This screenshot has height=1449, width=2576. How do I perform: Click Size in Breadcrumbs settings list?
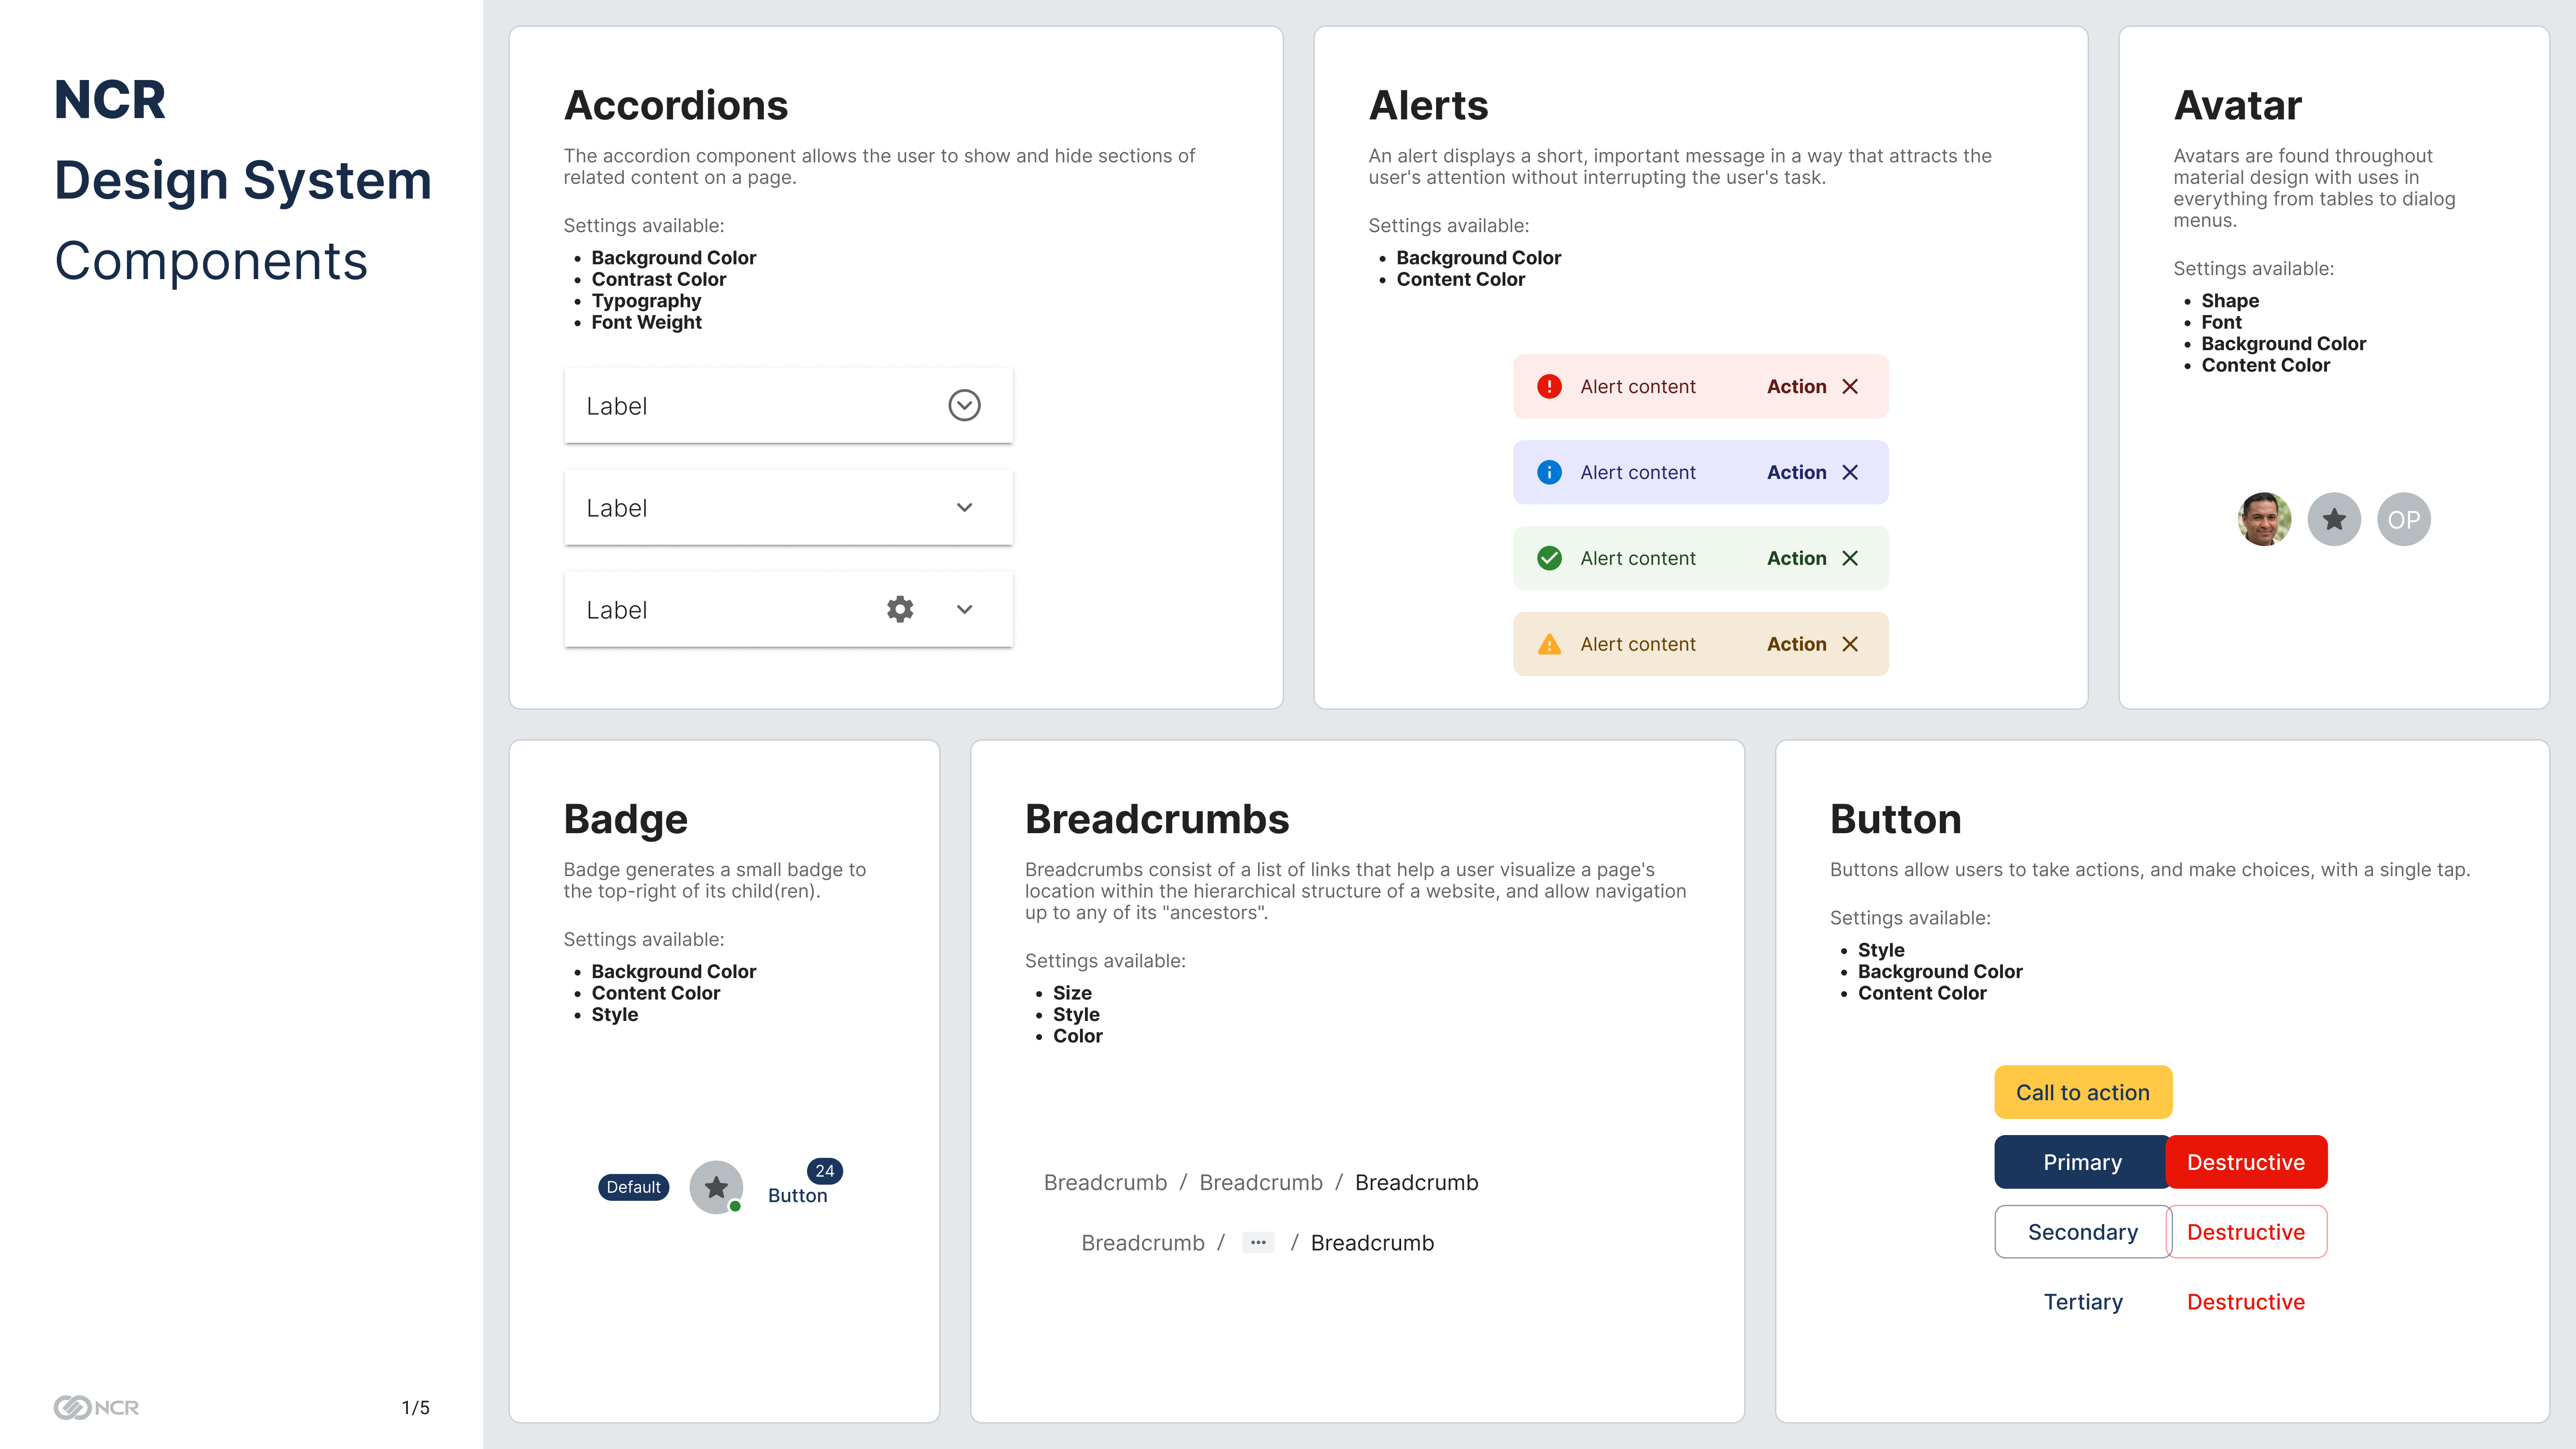(x=1072, y=993)
